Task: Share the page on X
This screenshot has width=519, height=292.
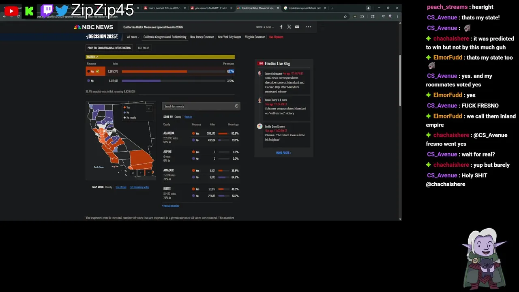Action: pos(289,27)
